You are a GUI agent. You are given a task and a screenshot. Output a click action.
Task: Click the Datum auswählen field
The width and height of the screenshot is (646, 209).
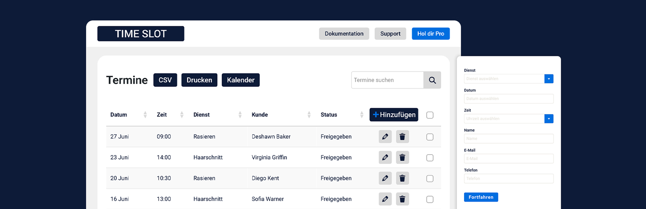pyautogui.click(x=509, y=99)
